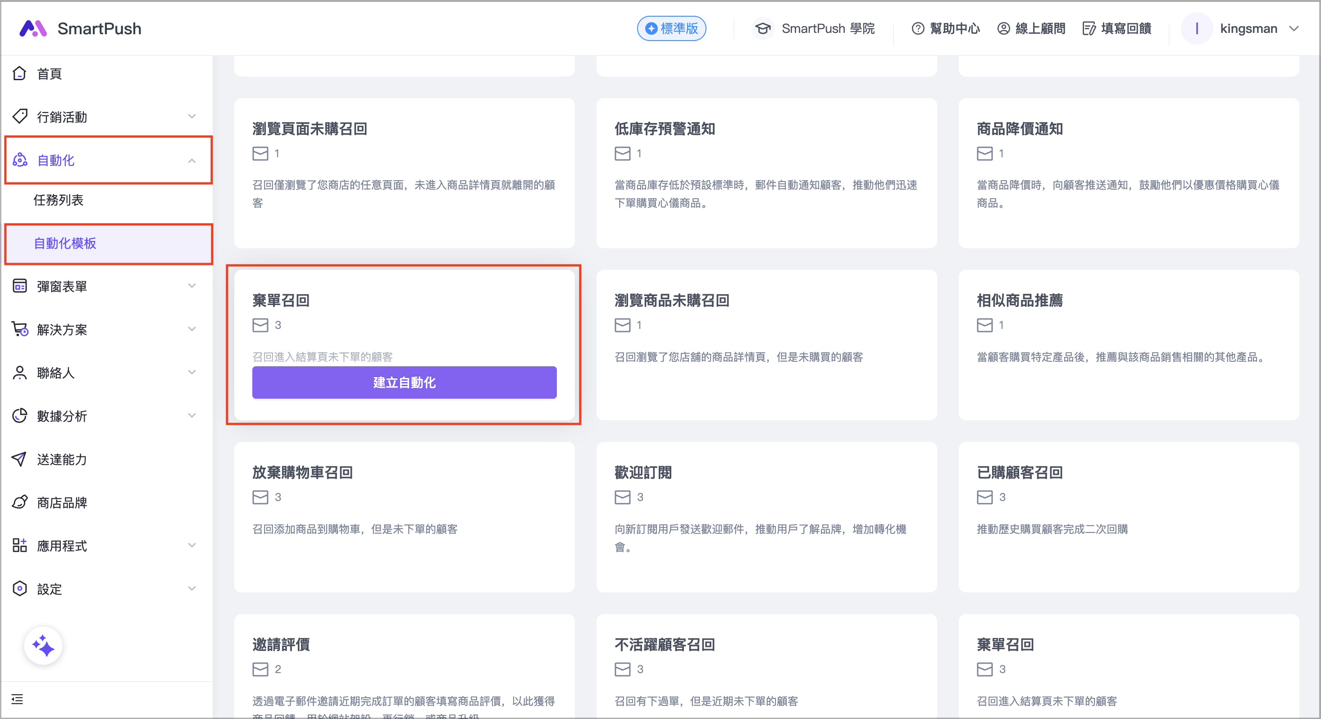
Task: Open SmartPush 學院 link
Action: pyautogui.click(x=828, y=28)
